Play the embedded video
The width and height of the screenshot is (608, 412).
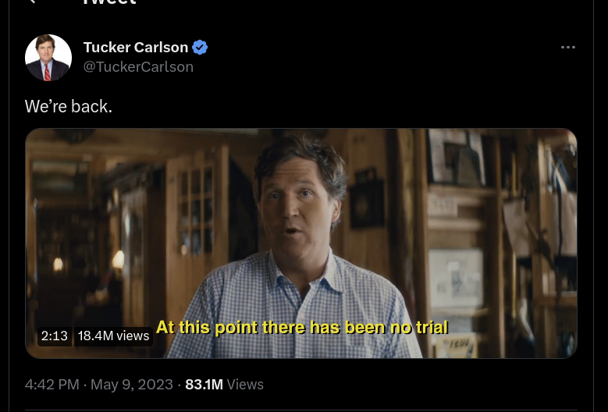click(x=301, y=243)
